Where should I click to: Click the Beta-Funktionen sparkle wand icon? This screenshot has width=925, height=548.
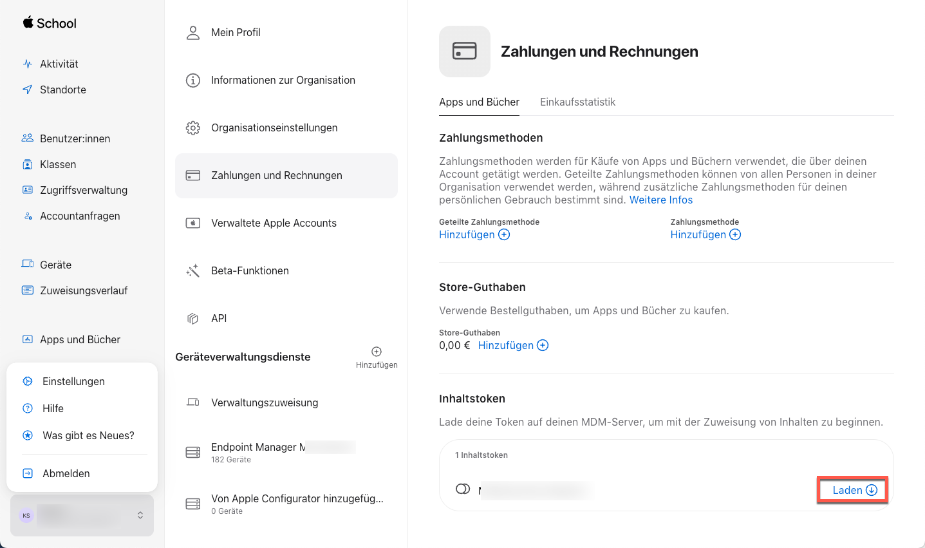(x=193, y=270)
